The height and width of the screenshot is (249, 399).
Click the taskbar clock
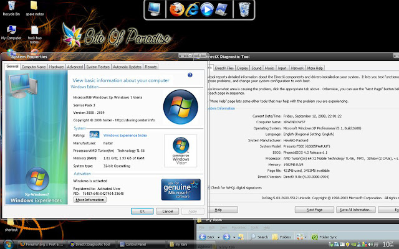click(389, 245)
